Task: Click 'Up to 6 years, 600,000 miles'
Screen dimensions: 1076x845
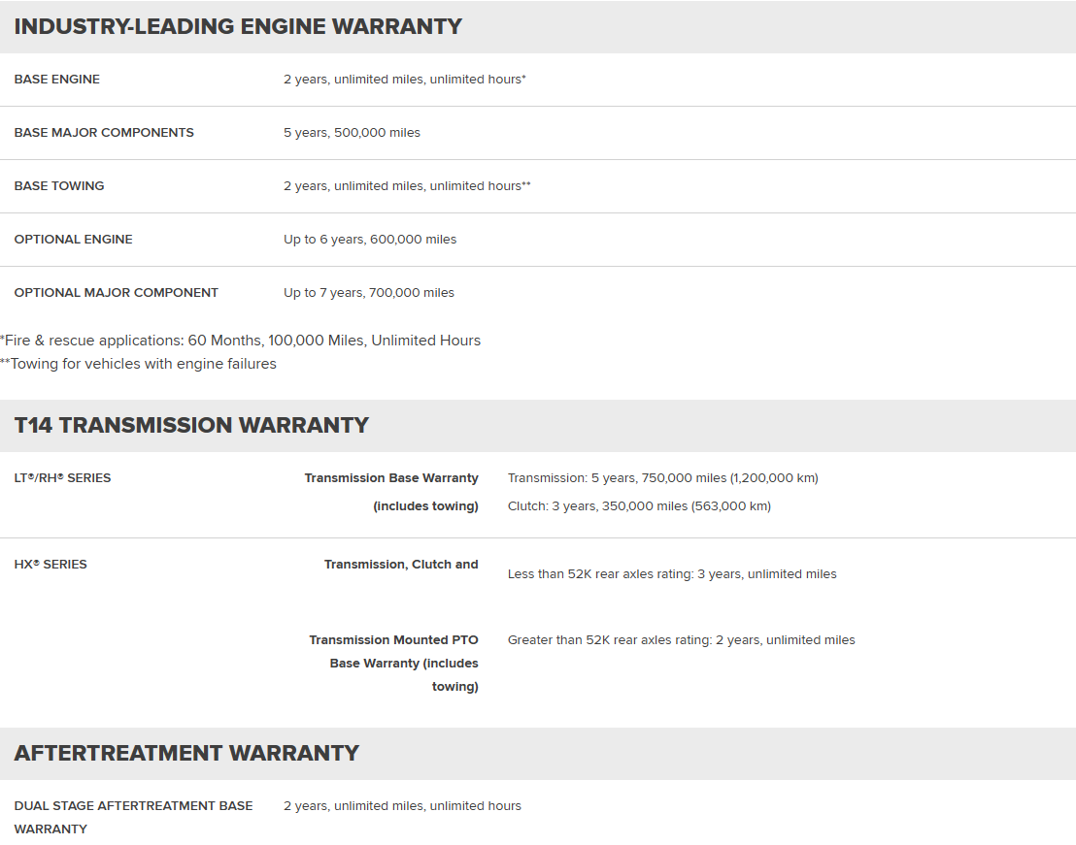Action: (x=370, y=240)
